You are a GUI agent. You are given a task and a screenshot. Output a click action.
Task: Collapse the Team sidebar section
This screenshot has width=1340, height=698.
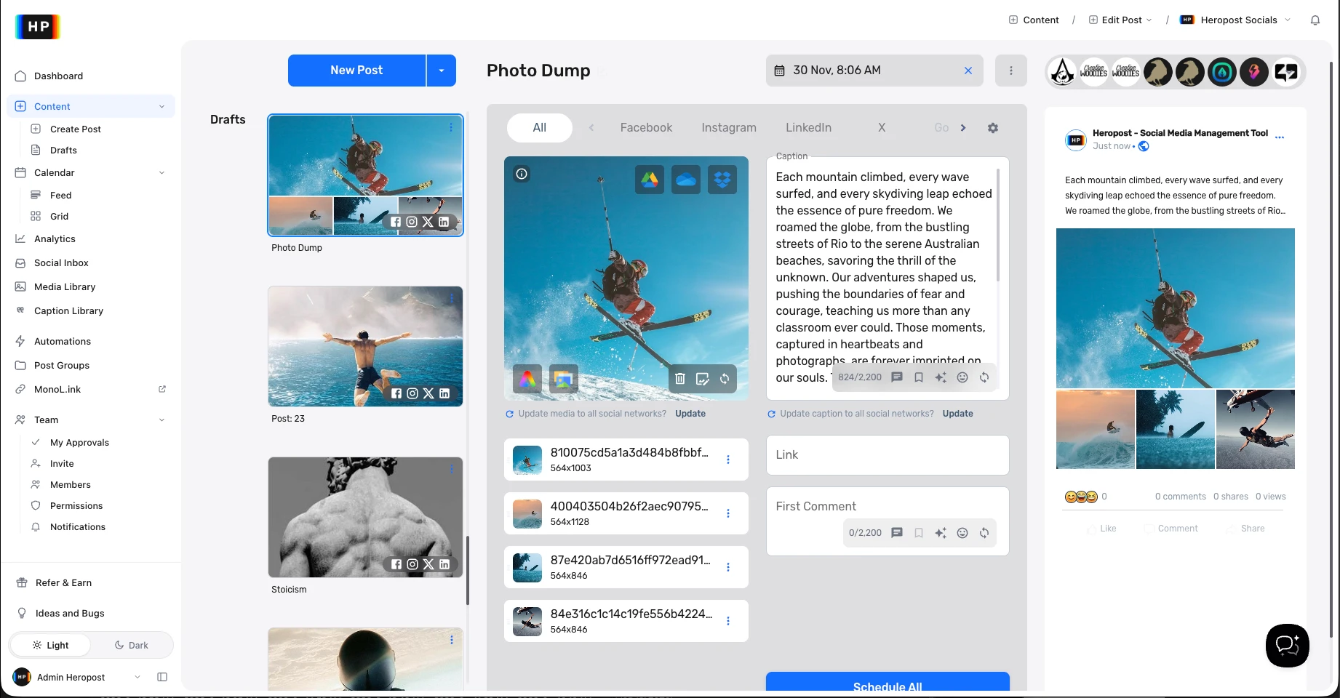[161, 420]
